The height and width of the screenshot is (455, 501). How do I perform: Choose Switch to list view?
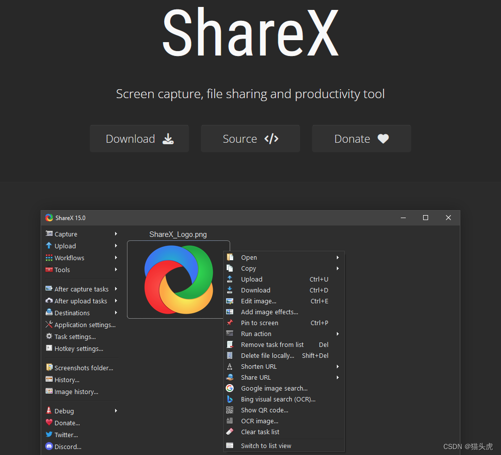pos(284,446)
